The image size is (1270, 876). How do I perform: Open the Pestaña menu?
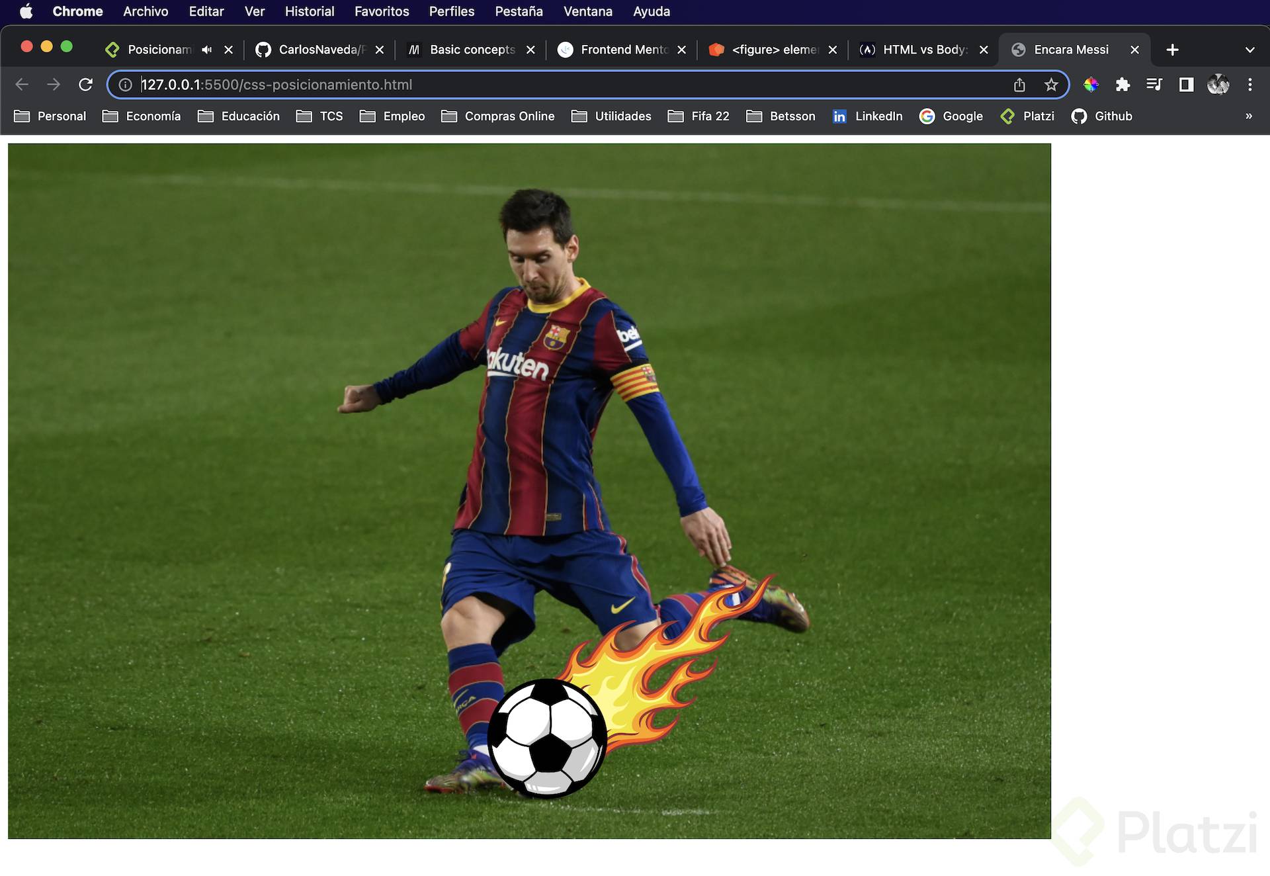pyautogui.click(x=519, y=11)
